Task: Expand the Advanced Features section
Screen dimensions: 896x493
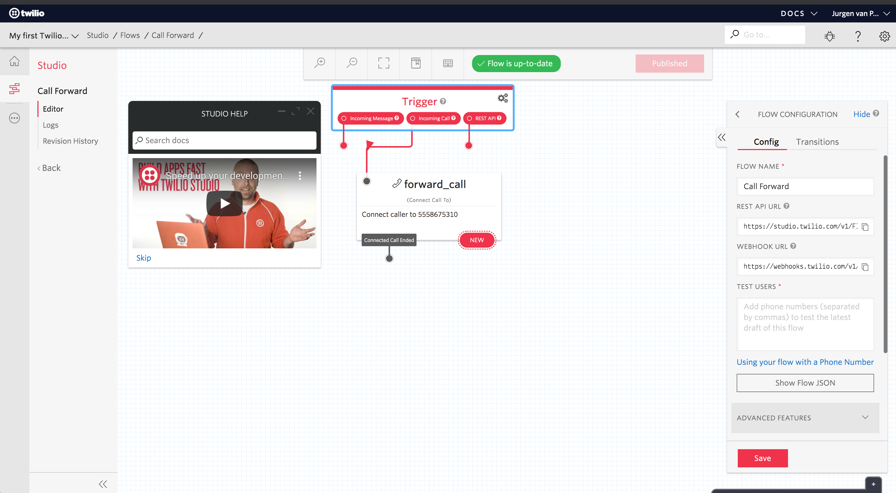Action: click(805, 418)
